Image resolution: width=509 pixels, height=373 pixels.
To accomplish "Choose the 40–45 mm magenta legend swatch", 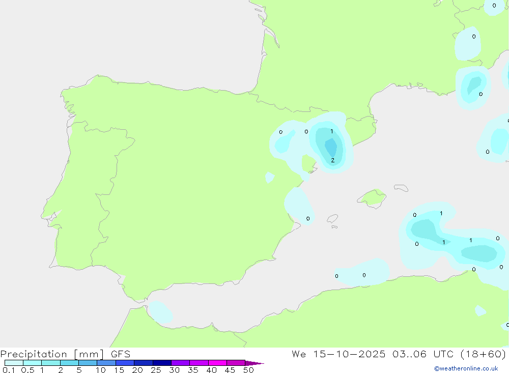I will pyautogui.click(x=217, y=363).
